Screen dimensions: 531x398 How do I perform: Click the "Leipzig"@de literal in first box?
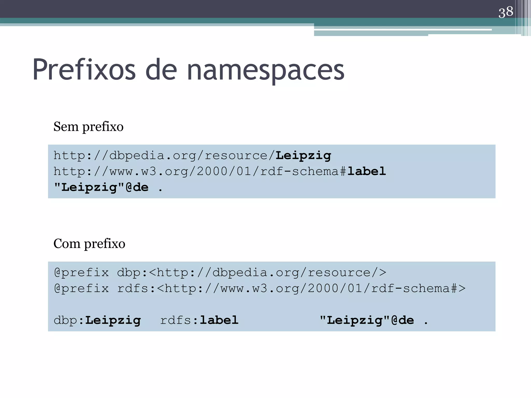pos(101,187)
